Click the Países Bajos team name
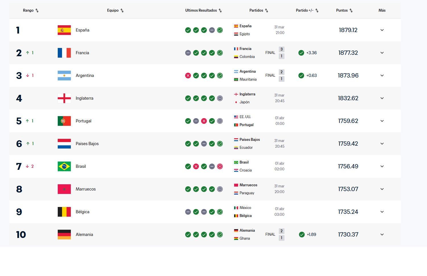 point(87,144)
